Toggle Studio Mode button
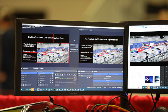The height and width of the screenshot is (112, 168). coord(108,81)
